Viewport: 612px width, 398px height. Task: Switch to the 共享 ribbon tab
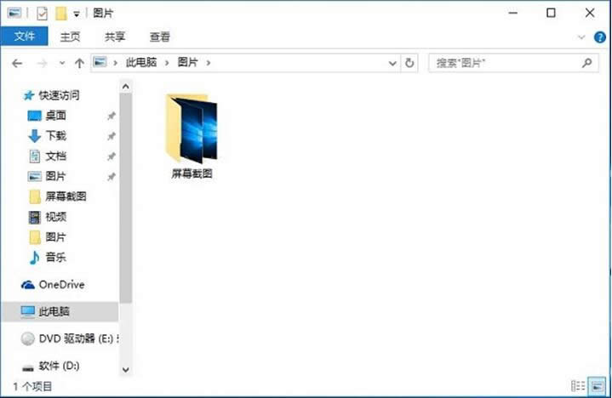pyautogui.click(x=115, y=37)
